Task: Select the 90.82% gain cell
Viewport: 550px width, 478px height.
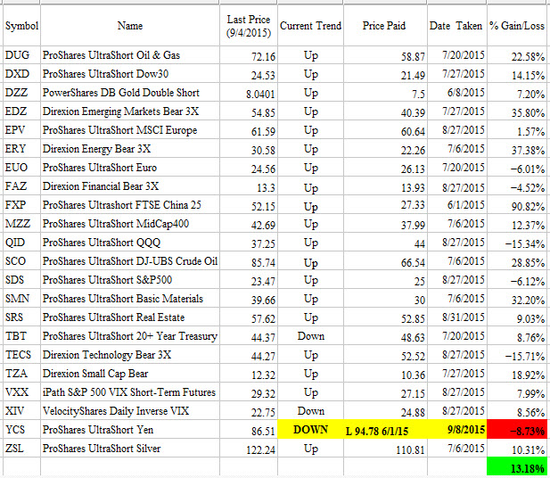Action: pyautogui.click(x=518, y=204)
